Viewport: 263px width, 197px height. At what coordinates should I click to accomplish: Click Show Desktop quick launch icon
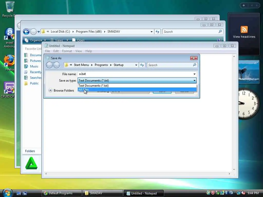[x=19, y=193]
